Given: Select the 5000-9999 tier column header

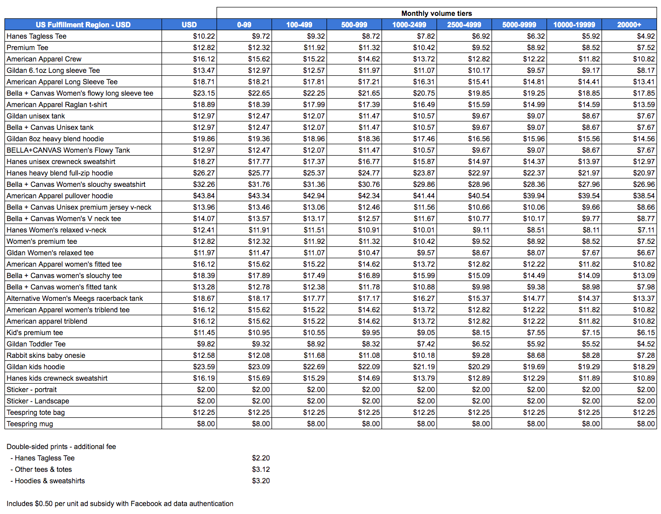Looking at the screenshot, I should click(x=519, y=25).
